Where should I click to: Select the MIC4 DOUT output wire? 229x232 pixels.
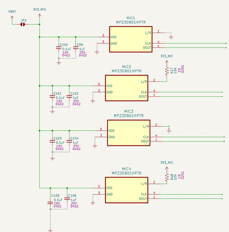coord(191,198)
